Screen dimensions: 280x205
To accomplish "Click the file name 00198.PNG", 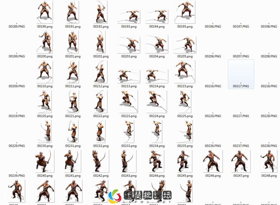I will (269, 27).
